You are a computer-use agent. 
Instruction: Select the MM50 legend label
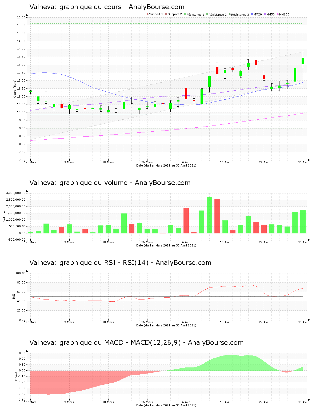coord(270,14)
